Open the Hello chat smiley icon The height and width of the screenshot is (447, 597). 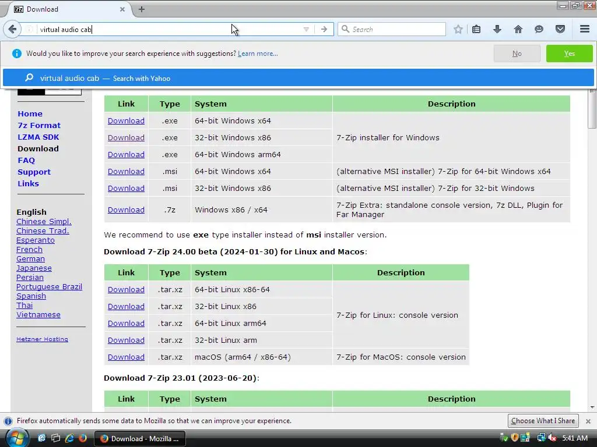(x=539, y=29)
